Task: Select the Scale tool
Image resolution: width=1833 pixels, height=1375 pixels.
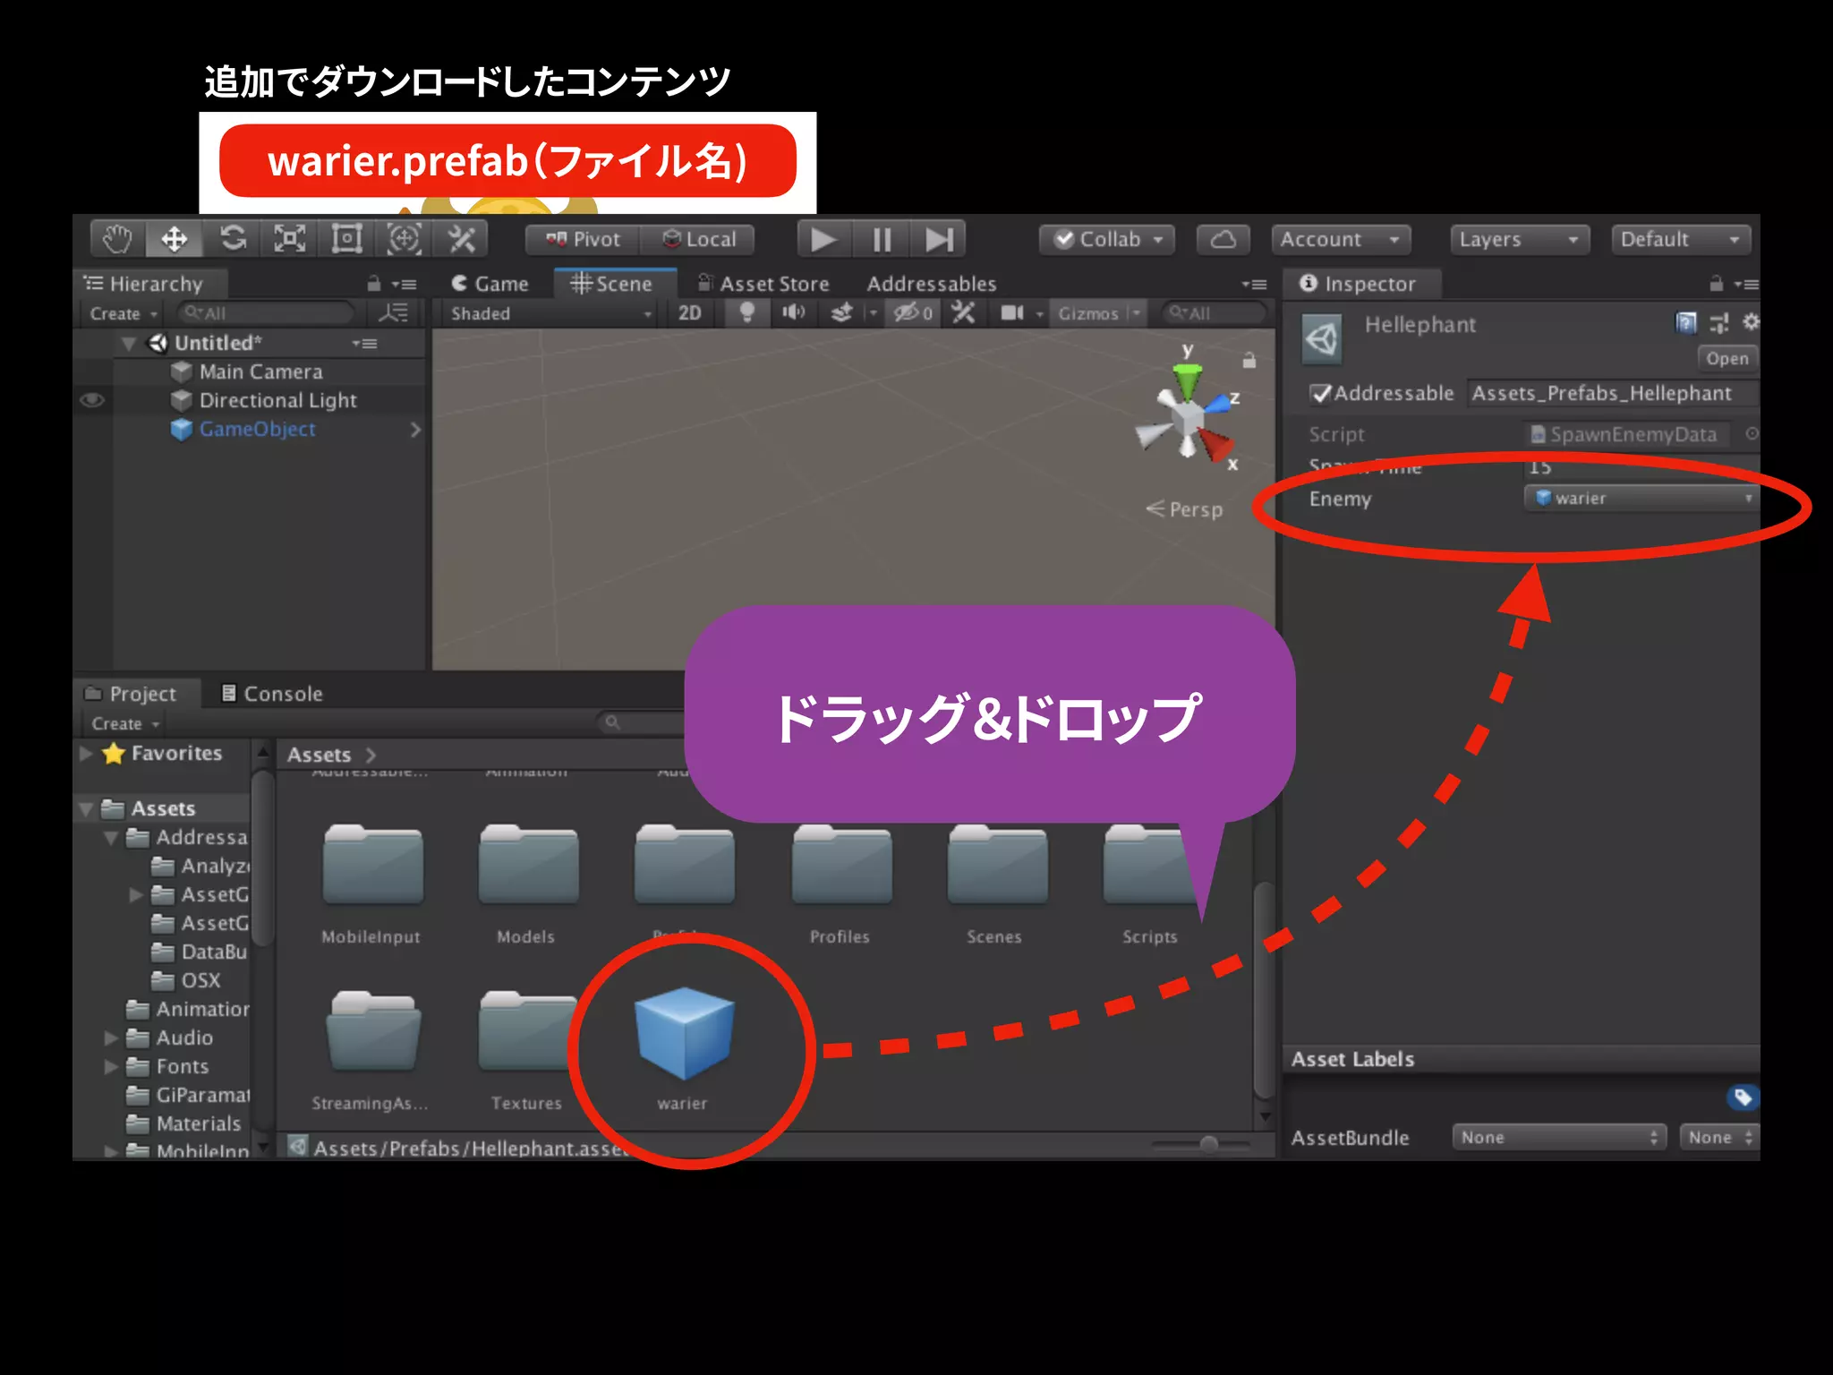Action: (x=290, y=239)
